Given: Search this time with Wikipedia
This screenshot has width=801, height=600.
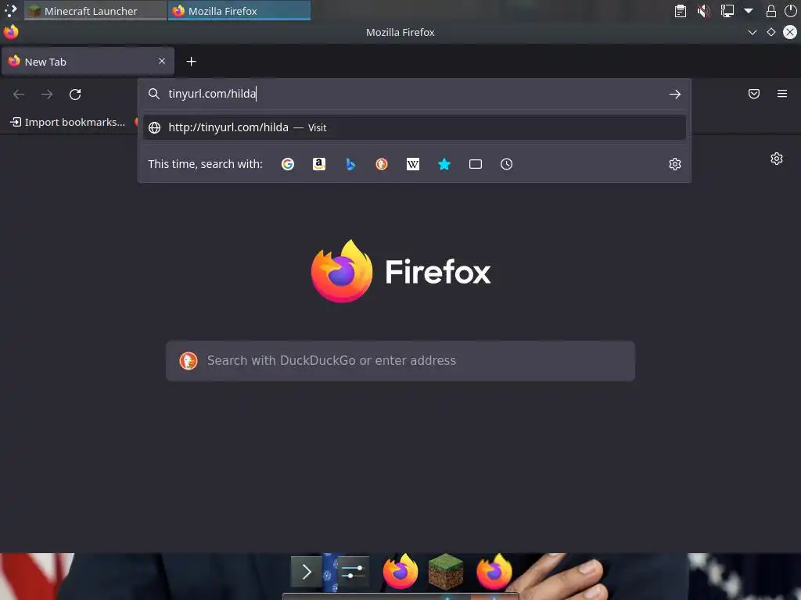Looking at the screenshot, I should (x=413, y=164).
